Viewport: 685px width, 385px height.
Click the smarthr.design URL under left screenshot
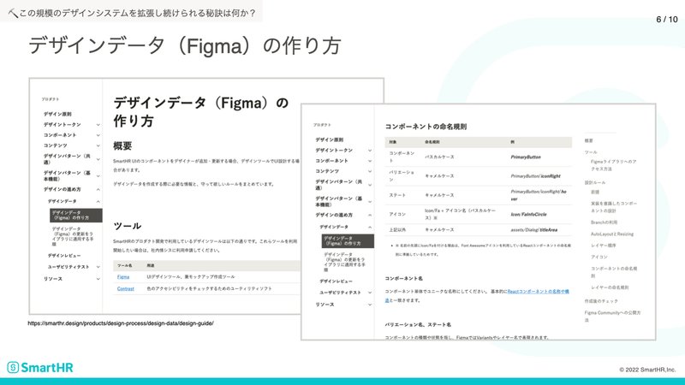121,323
